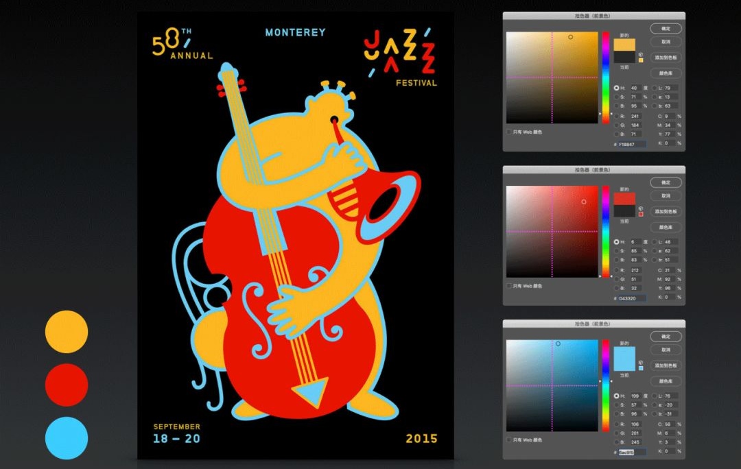Select the L radio button showing 79
This screenshot has height=469, width=741.
(655, 88)
